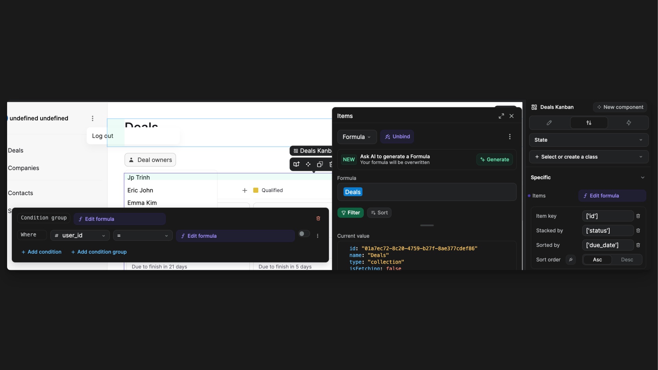Open the Formula type dropdown

[x=356, y=137]
